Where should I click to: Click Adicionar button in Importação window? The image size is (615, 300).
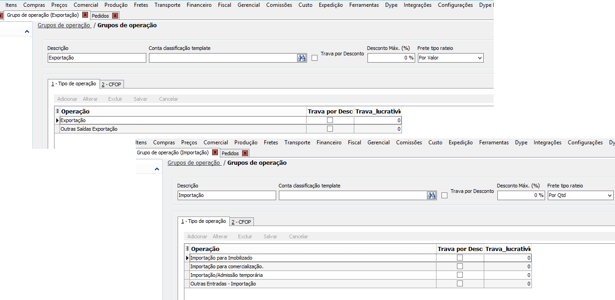[x=197, y=236]
